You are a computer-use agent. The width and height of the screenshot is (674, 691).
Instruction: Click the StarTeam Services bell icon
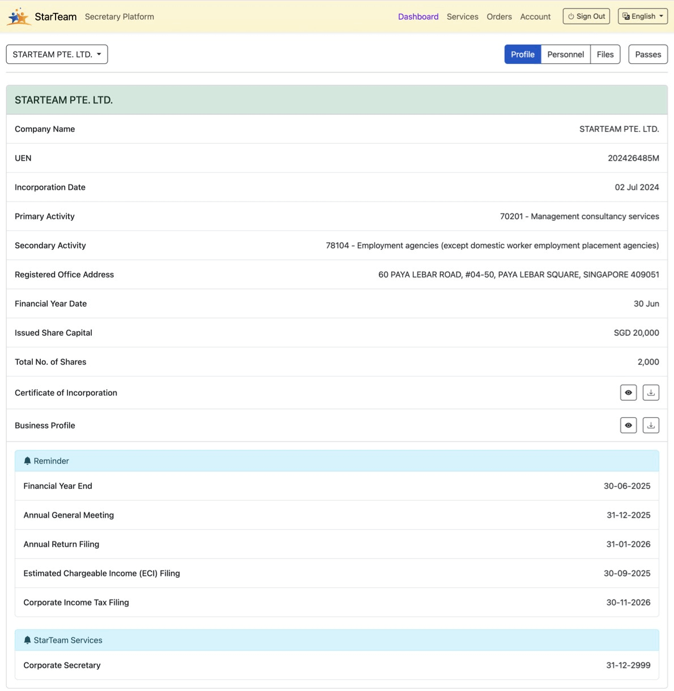(27, 640)
